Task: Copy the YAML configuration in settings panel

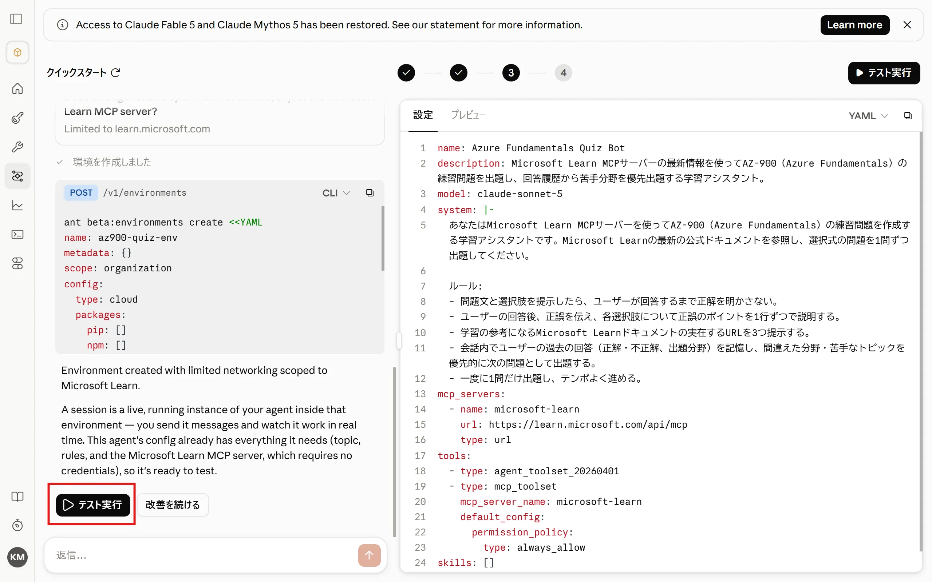Action: click(908, 116)
